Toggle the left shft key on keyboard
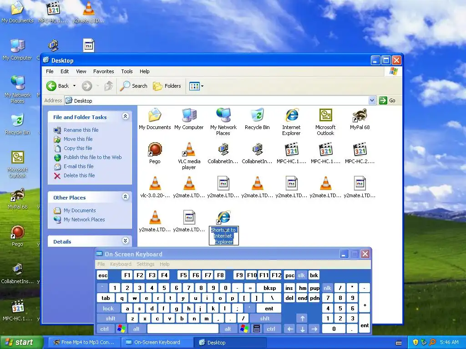 tap(110, 319)
